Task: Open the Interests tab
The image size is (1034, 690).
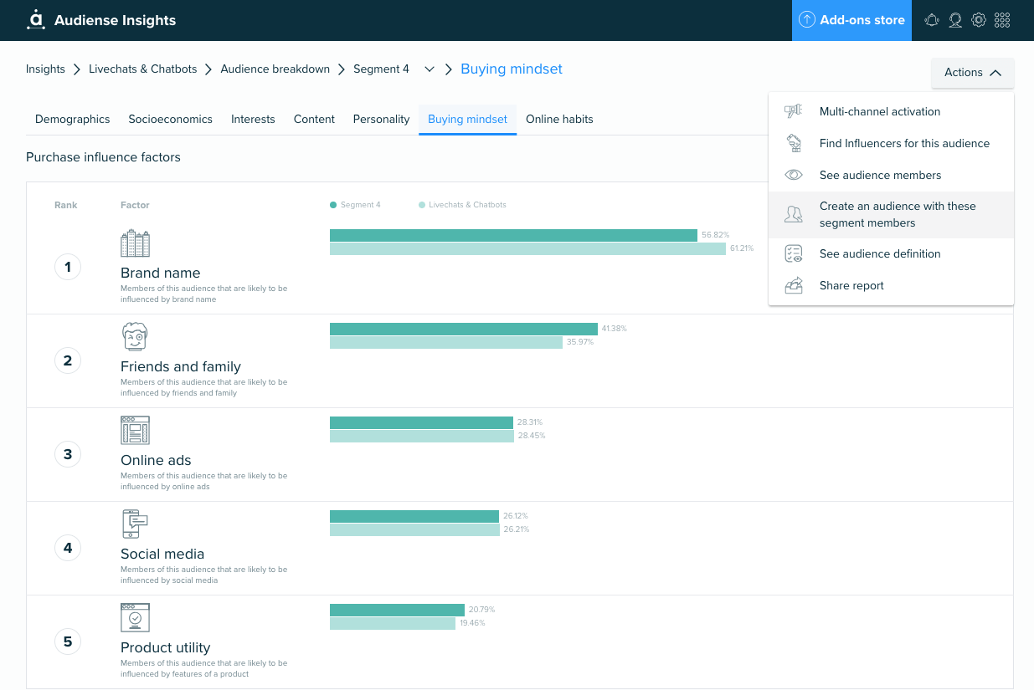Action: click(253, 119)
